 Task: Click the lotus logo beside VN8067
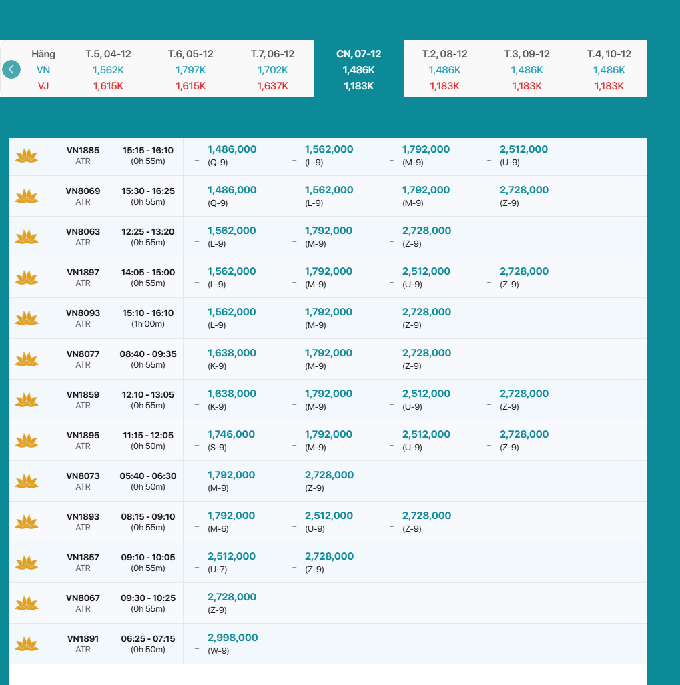pos(27,604)
